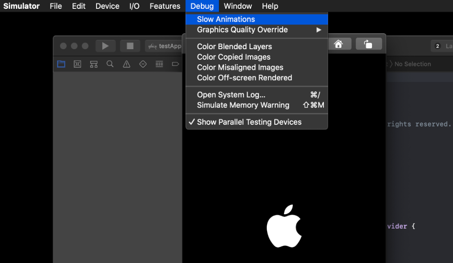Open the Issue navigator warning icon

tap(127, 64)
